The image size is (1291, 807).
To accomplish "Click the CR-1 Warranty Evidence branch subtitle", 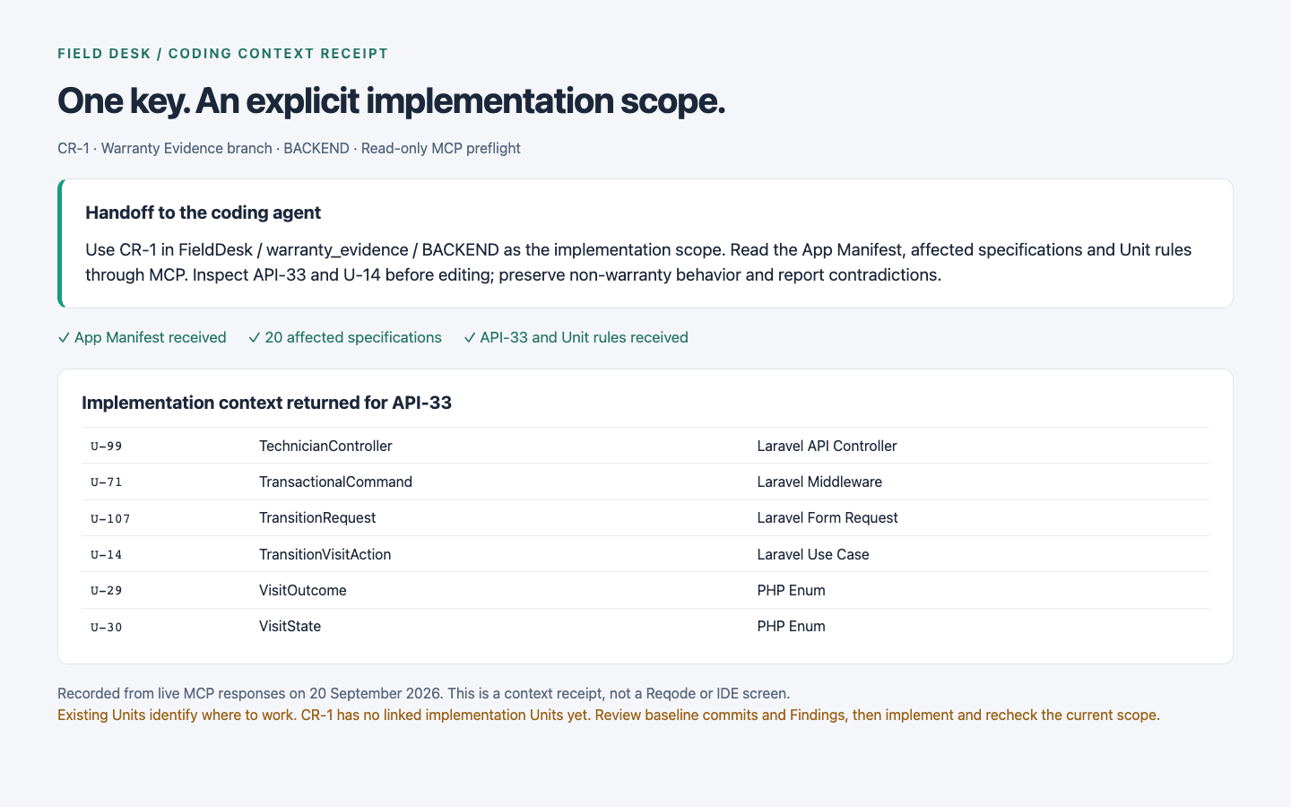I will [289, 148].
